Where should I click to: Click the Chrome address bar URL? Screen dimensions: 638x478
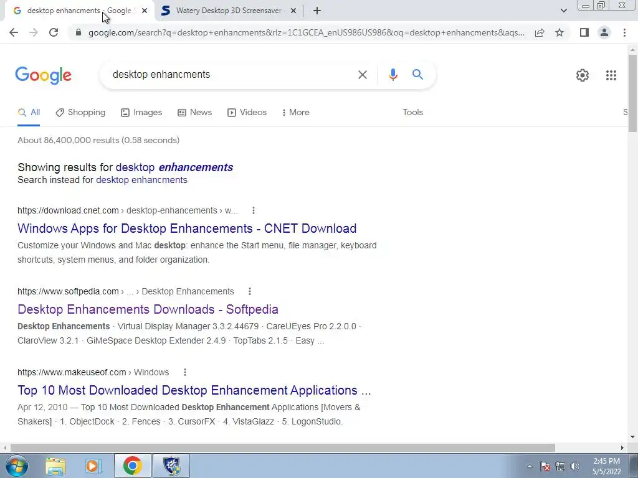coord(306,32)
